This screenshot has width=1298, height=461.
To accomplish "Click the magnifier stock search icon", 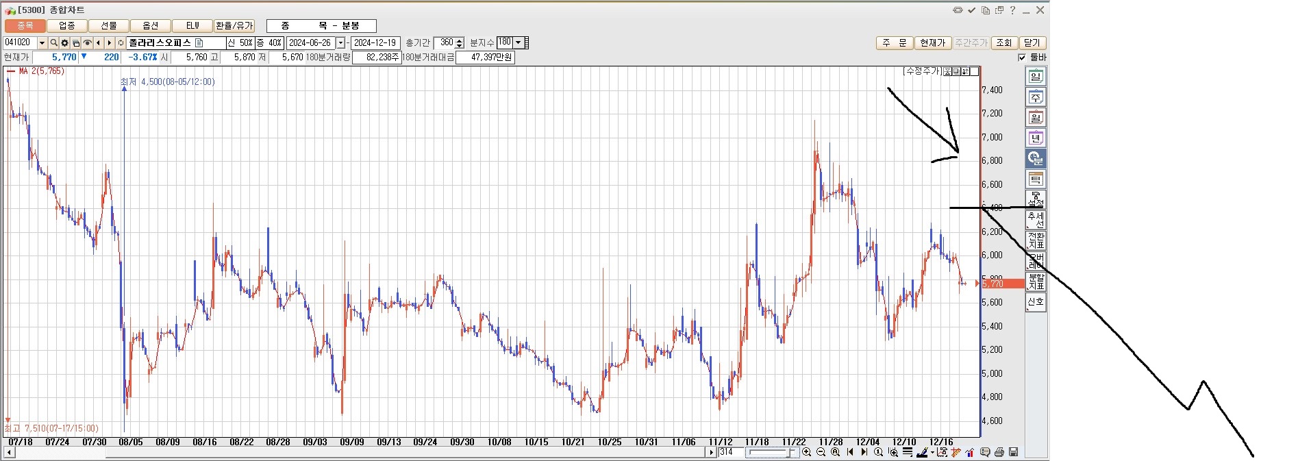I will 53,43.
